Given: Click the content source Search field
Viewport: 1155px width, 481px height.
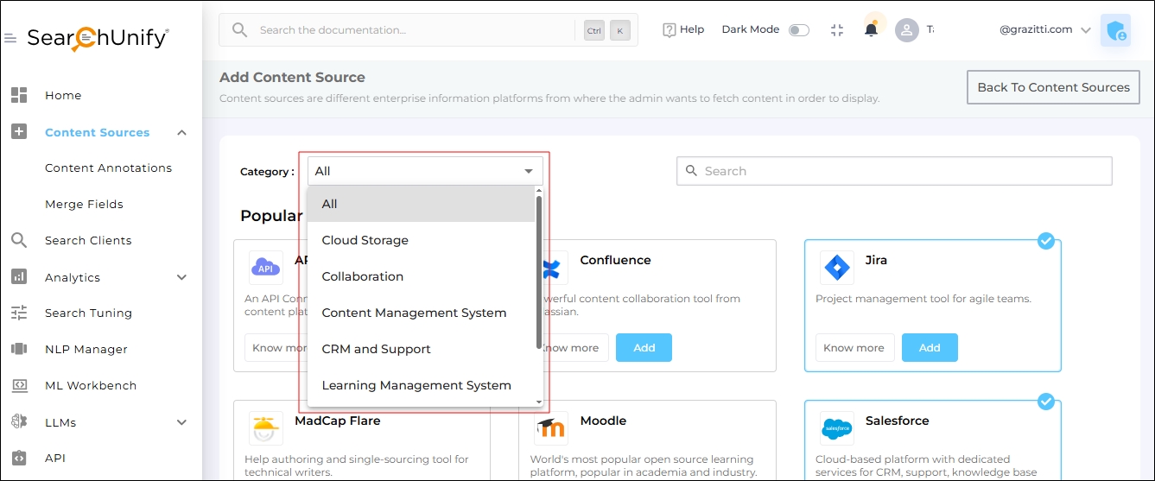Looking at the screenshot, I should tap(894, 171).
